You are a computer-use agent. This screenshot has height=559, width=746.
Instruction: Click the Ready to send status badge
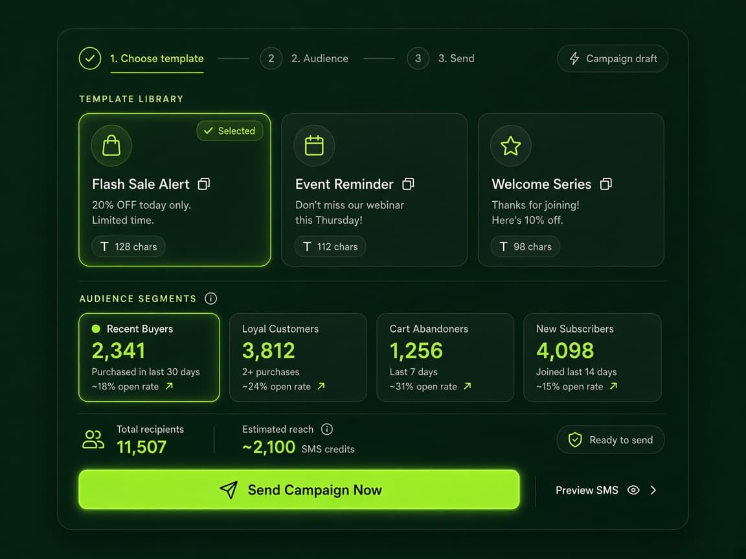[x=611, y=440]
